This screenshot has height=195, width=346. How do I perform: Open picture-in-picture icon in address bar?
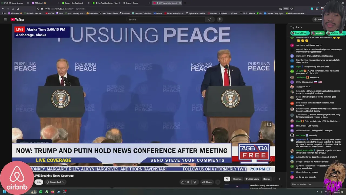coord(281,9)
